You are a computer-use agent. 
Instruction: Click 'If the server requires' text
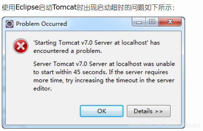pyautogui.click(x=138, y=72)
